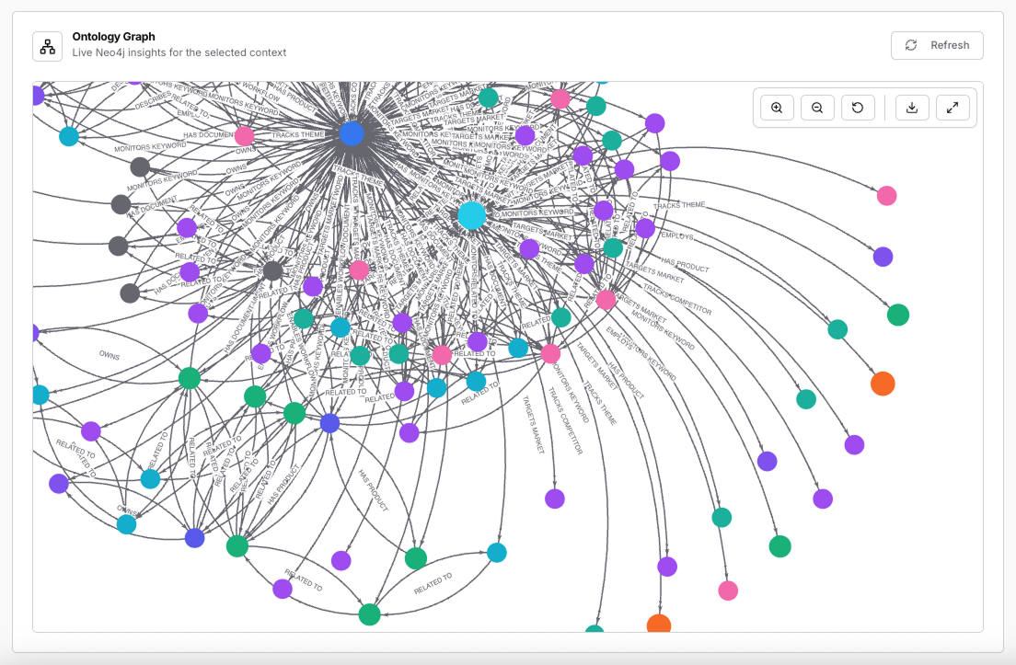Expand the graph to fullscreen with the arrows icon
Viewport: 1016px width, 665px height.
952,108
